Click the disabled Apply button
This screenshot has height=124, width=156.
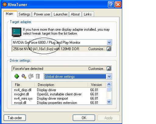108,118
